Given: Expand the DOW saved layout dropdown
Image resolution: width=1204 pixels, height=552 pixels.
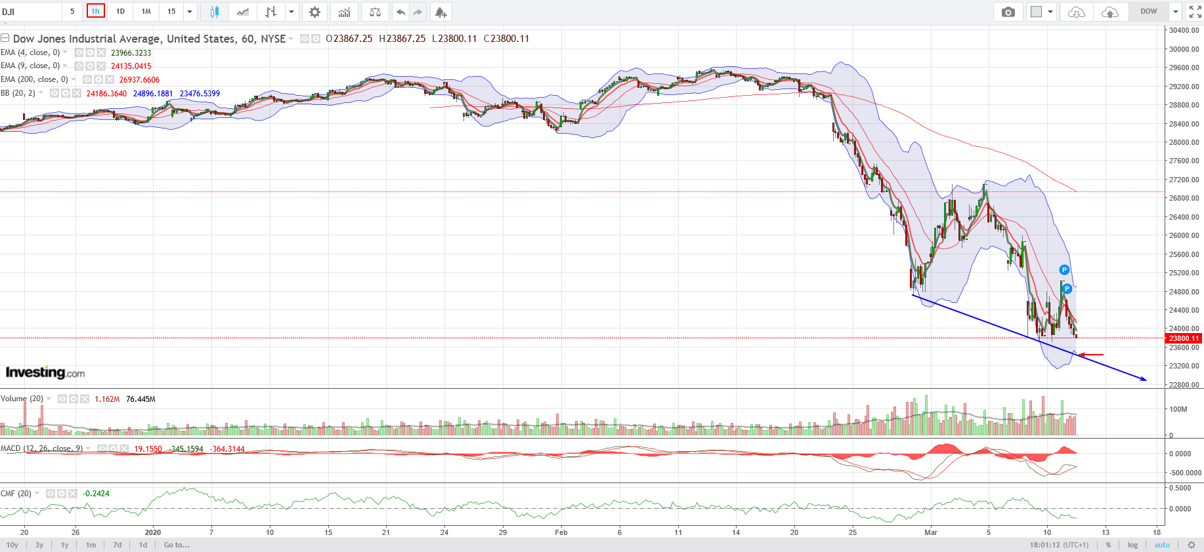Looking at the screenshot, I should pyautogui.click(x=1176, y=12).
